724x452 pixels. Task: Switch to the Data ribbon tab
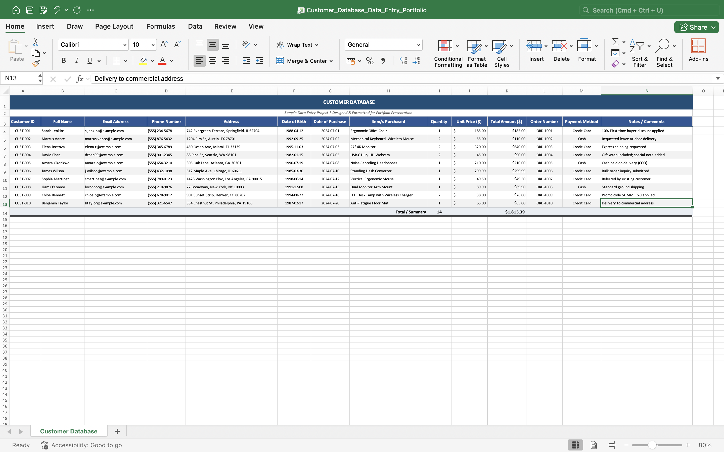(x=195, y=26)
